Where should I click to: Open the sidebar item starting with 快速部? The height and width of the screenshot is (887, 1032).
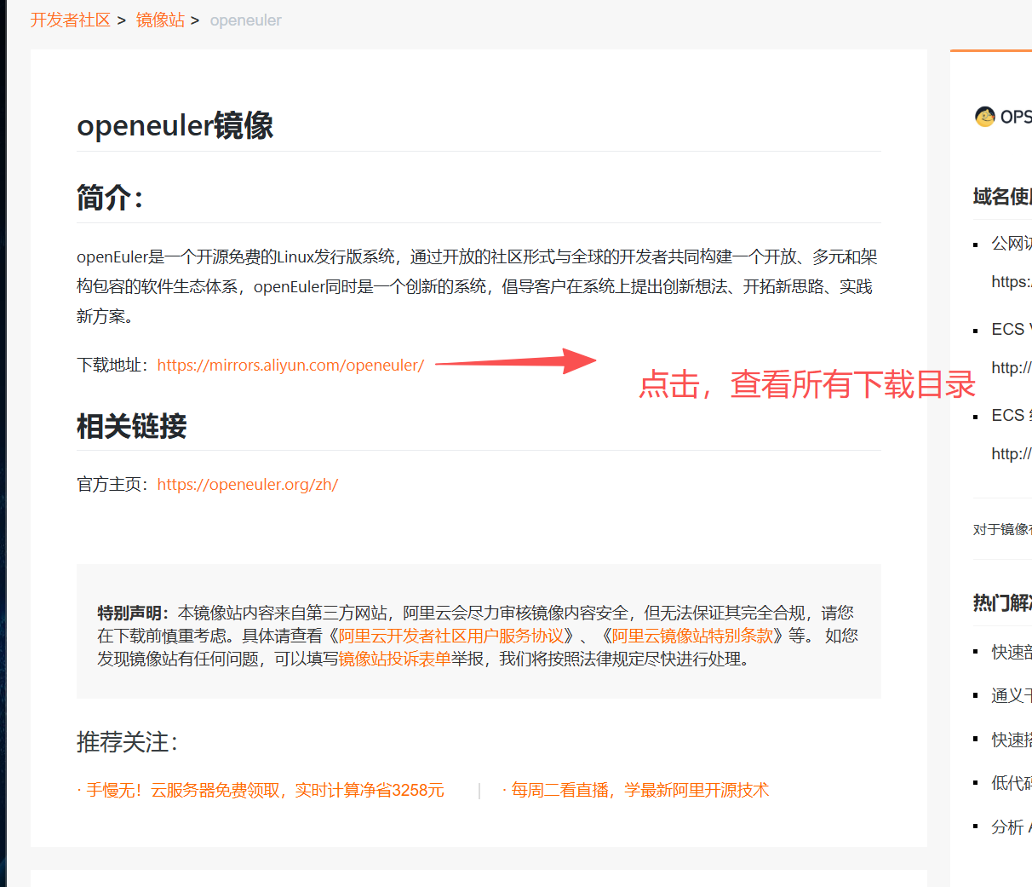(1012, 652)
